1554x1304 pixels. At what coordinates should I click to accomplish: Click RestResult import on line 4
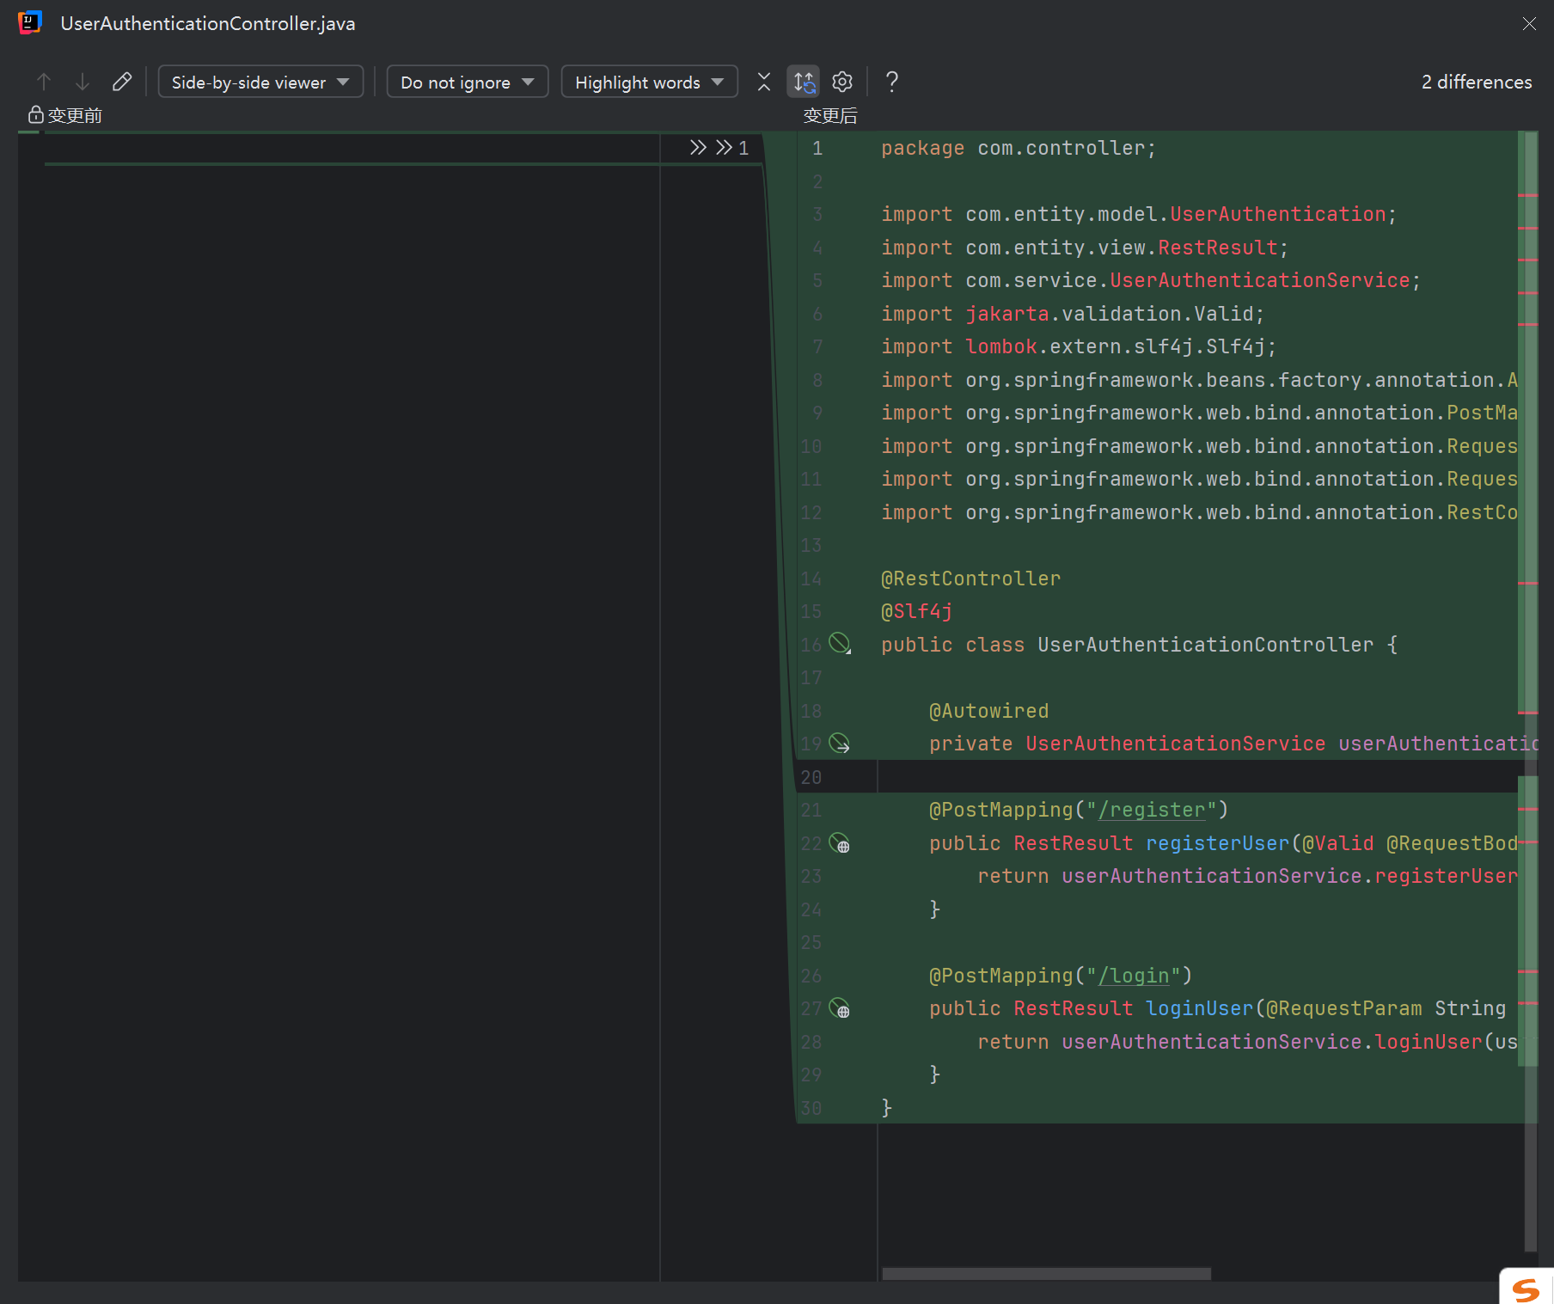pos(1218,248)
